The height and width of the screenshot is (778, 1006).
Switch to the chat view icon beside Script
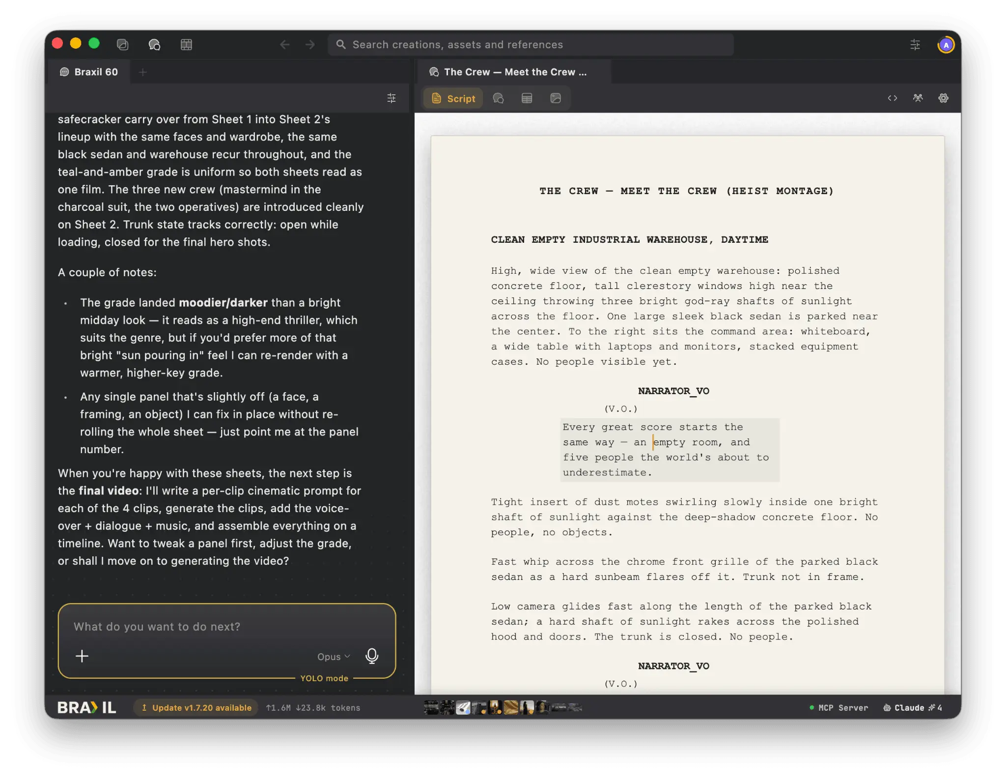pos(498,98)
